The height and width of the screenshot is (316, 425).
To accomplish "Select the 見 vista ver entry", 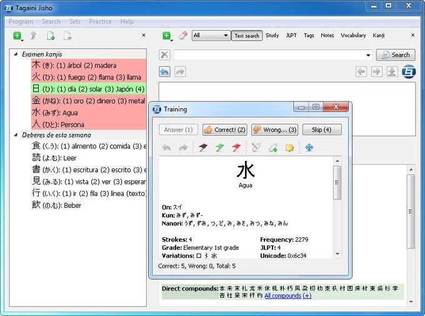I will tap(89, 181).
